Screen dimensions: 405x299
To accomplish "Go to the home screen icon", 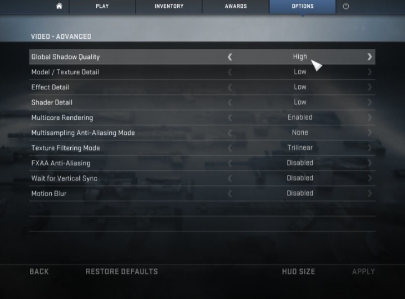I will point(59,6).
